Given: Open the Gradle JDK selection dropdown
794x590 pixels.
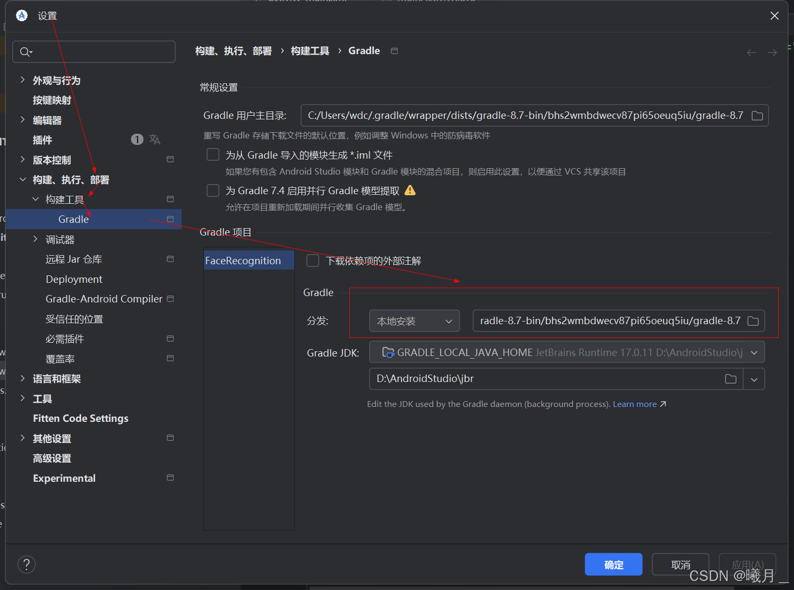Looking at the screenshot, I should pyautogui.click(x=754, y=352).
